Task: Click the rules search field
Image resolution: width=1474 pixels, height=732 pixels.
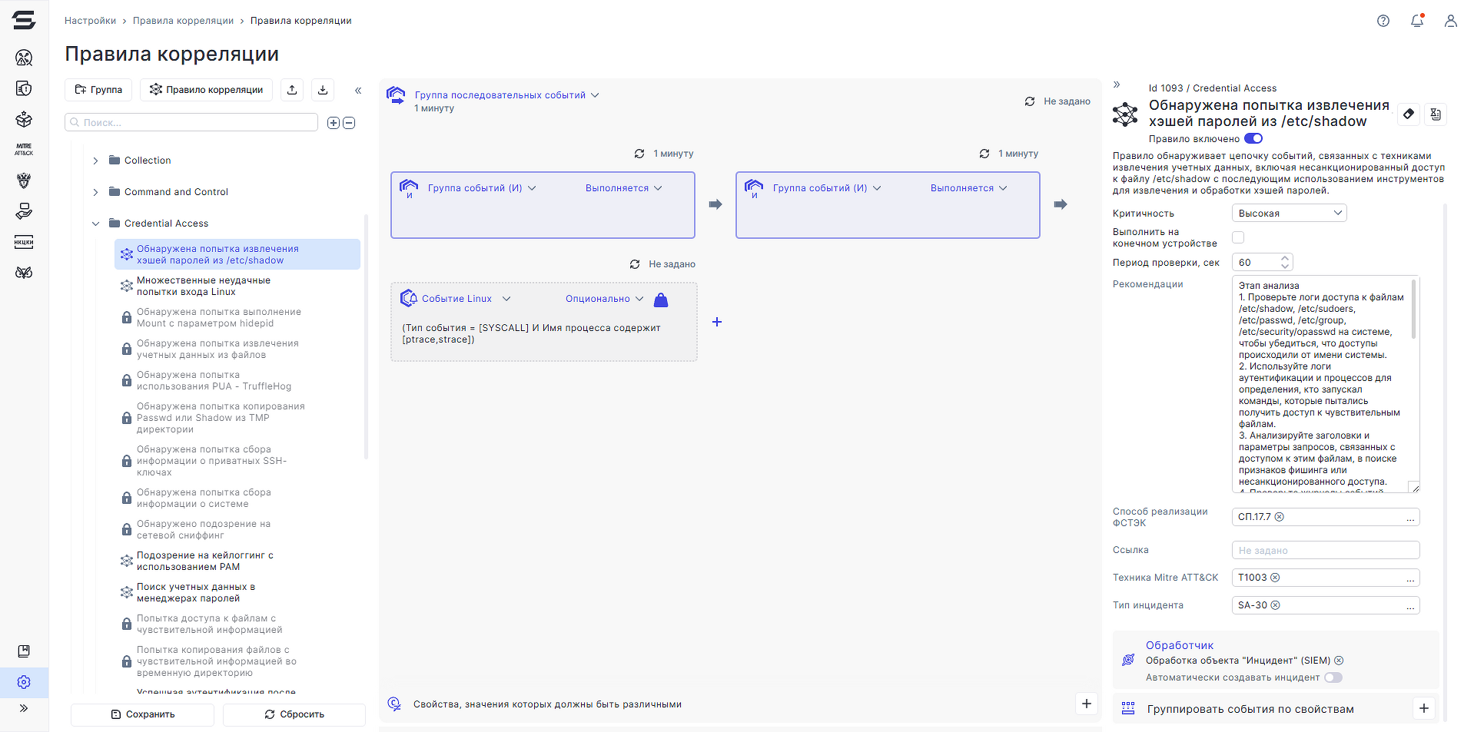Action: pyautogui.click(x=192, y=123)
